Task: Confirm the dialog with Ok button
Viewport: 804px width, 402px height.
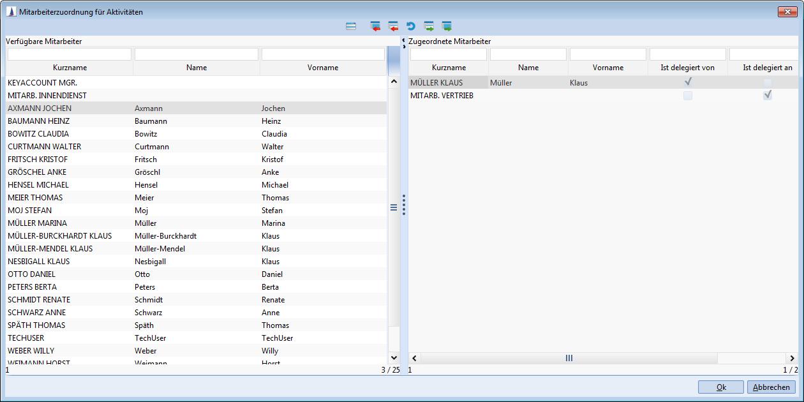Action: 721,387
